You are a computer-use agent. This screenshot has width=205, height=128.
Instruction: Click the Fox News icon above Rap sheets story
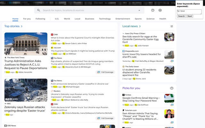(52, 58)
